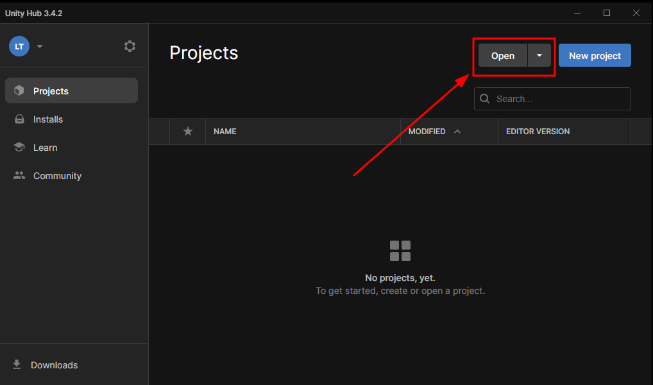Go to Installs in the sidebar
The width and height of the screenshot is (653, 385).
(71, 119)
